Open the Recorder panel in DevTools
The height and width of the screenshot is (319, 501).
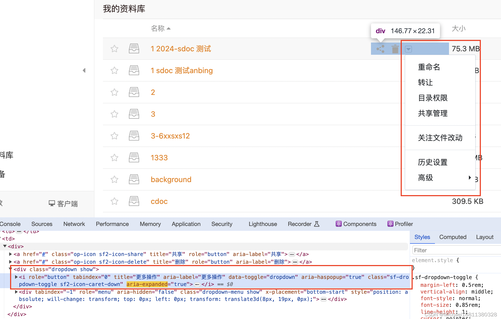tap(299, 224)
